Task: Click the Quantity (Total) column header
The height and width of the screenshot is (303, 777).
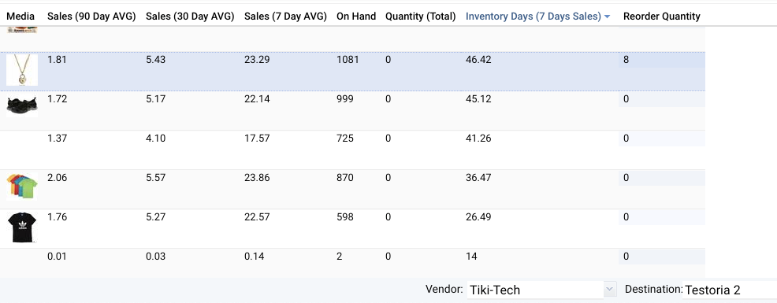Action: [x=421, y=17]
